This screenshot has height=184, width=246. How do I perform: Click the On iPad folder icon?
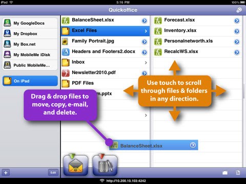[x=8, y=81]
